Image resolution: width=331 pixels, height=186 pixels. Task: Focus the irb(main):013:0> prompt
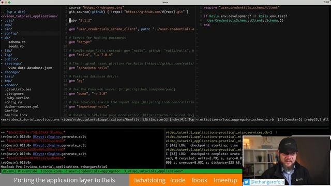click(x=16, y=163)
